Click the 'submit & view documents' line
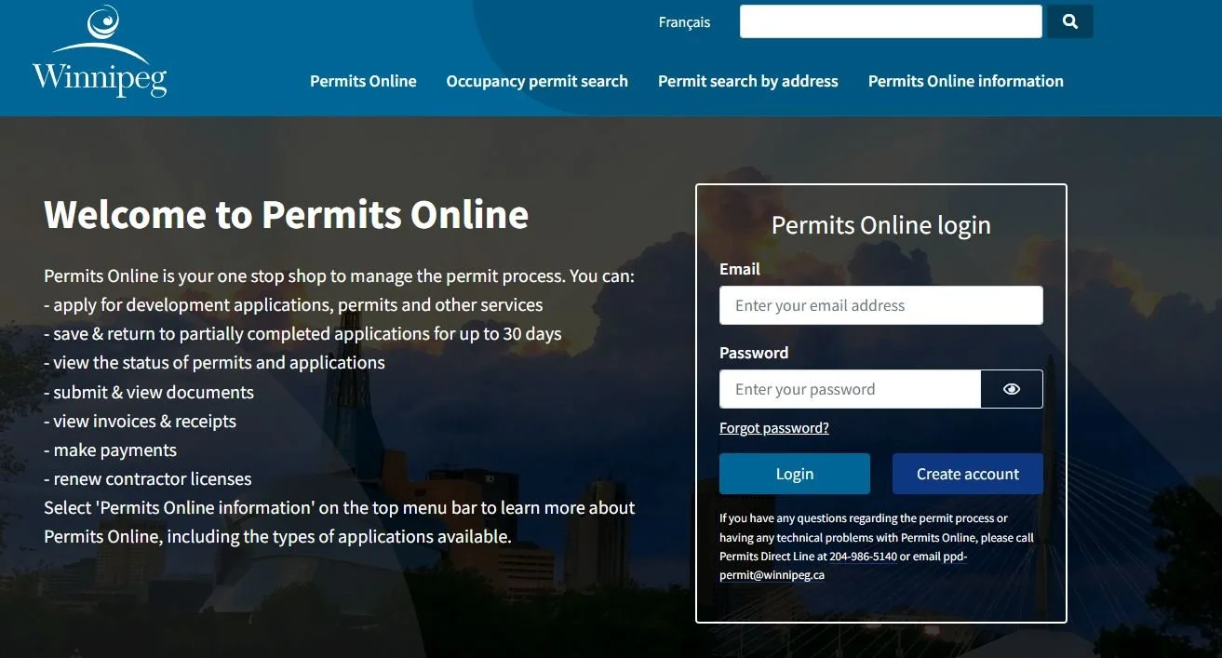The width and height of the screenshot is (1222, 658). [149, 393]
